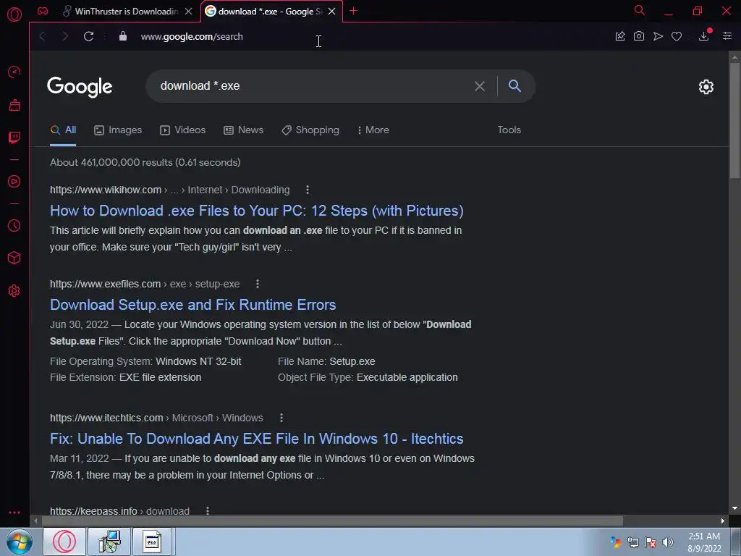
Task: View site security padlock info
Action: [x=123, y=36]
